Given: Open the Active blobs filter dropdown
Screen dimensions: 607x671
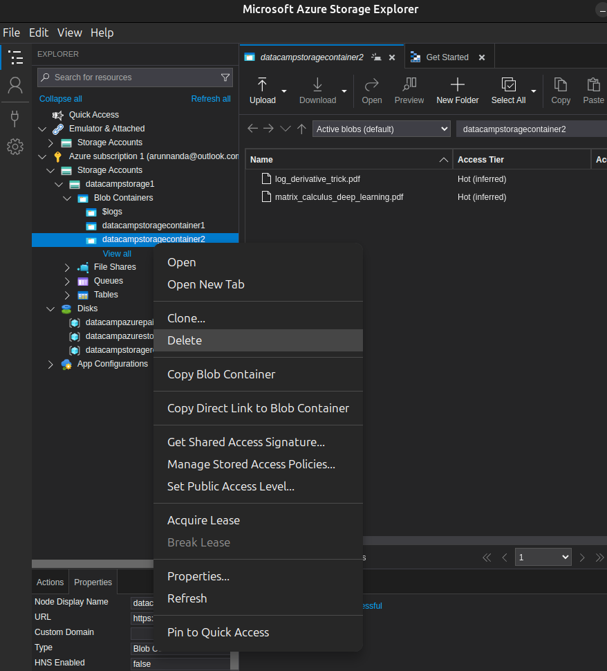Looking at the screenshot, I should (382, 129).
